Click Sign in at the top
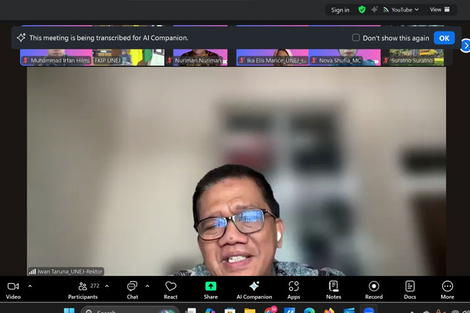The height and width of the screenshot is (313, 470). [340, 10]
